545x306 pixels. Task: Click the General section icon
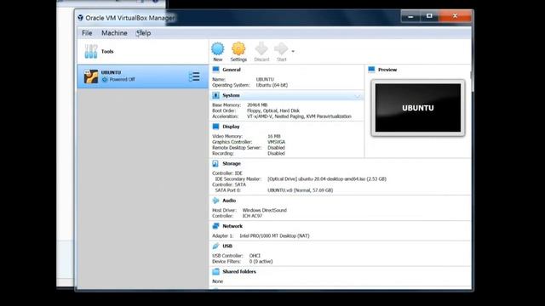pos(215,70)
